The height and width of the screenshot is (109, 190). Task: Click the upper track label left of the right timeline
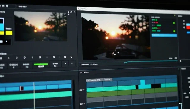(82, 90)
